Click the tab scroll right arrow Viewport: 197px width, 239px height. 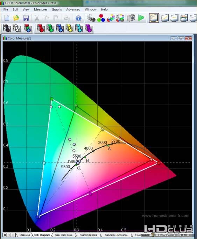13,235
